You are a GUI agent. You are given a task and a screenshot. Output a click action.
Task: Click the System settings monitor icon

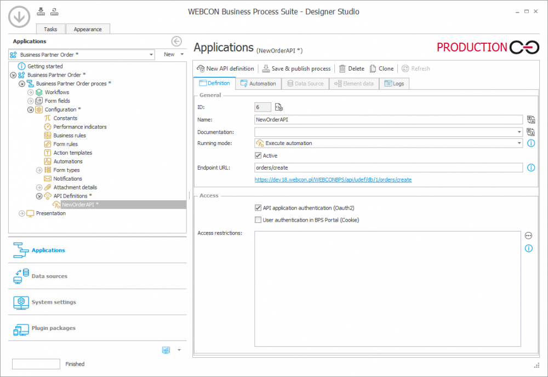[21, 302]
